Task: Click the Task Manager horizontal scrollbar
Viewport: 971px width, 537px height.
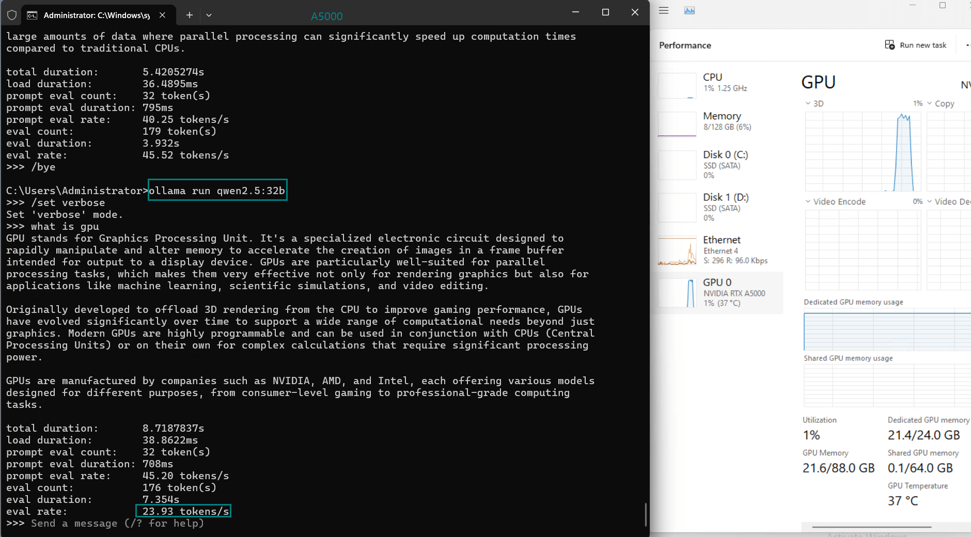Action: [871, 527]
